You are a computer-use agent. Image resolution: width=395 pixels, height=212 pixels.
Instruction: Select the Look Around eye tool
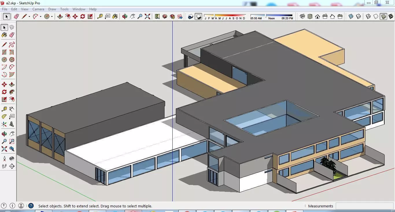click(12, 159)
